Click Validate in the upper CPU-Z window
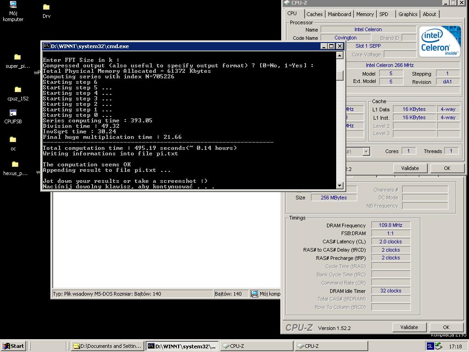The height and width of the screenshot is (352, 469). (x=410, y=168)
